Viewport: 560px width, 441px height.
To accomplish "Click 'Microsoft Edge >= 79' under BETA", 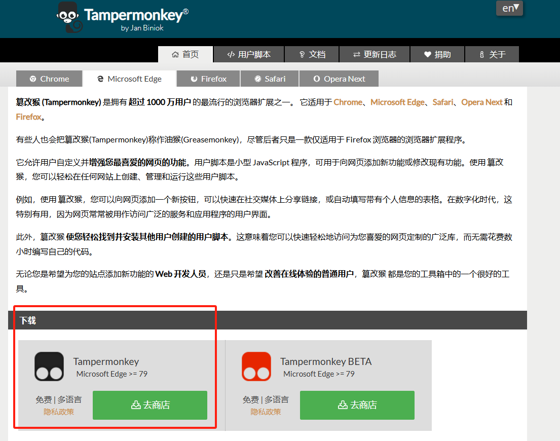I will click(319, 374).
